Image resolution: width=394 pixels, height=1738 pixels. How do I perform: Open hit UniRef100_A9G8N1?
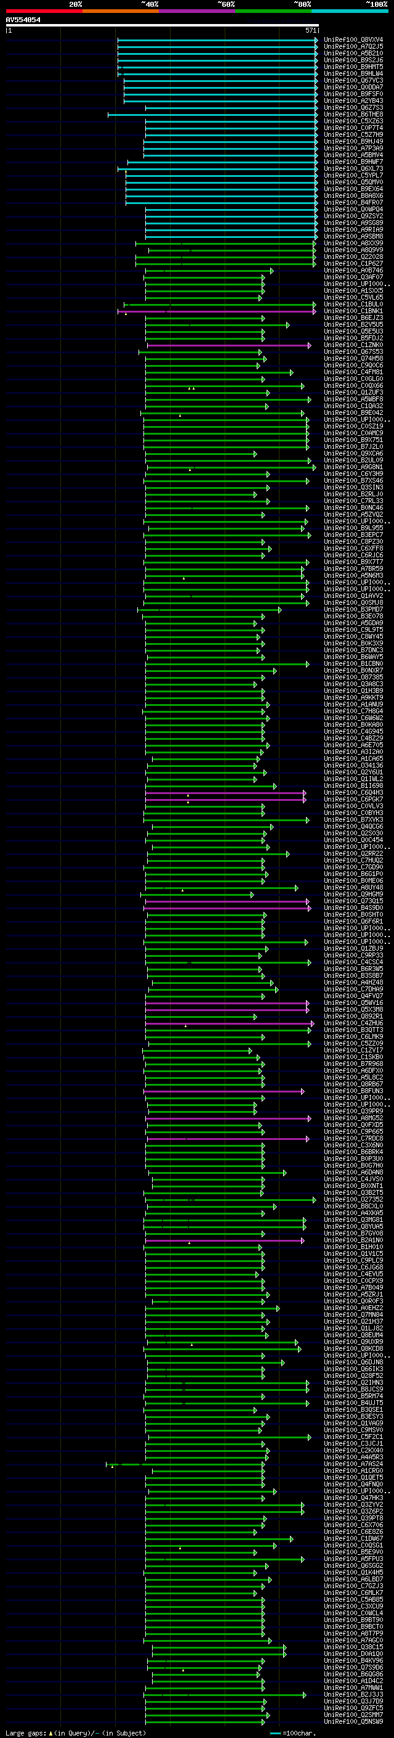(x=353, y=467)
